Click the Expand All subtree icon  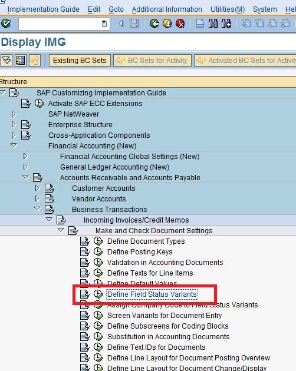[6, 61]
